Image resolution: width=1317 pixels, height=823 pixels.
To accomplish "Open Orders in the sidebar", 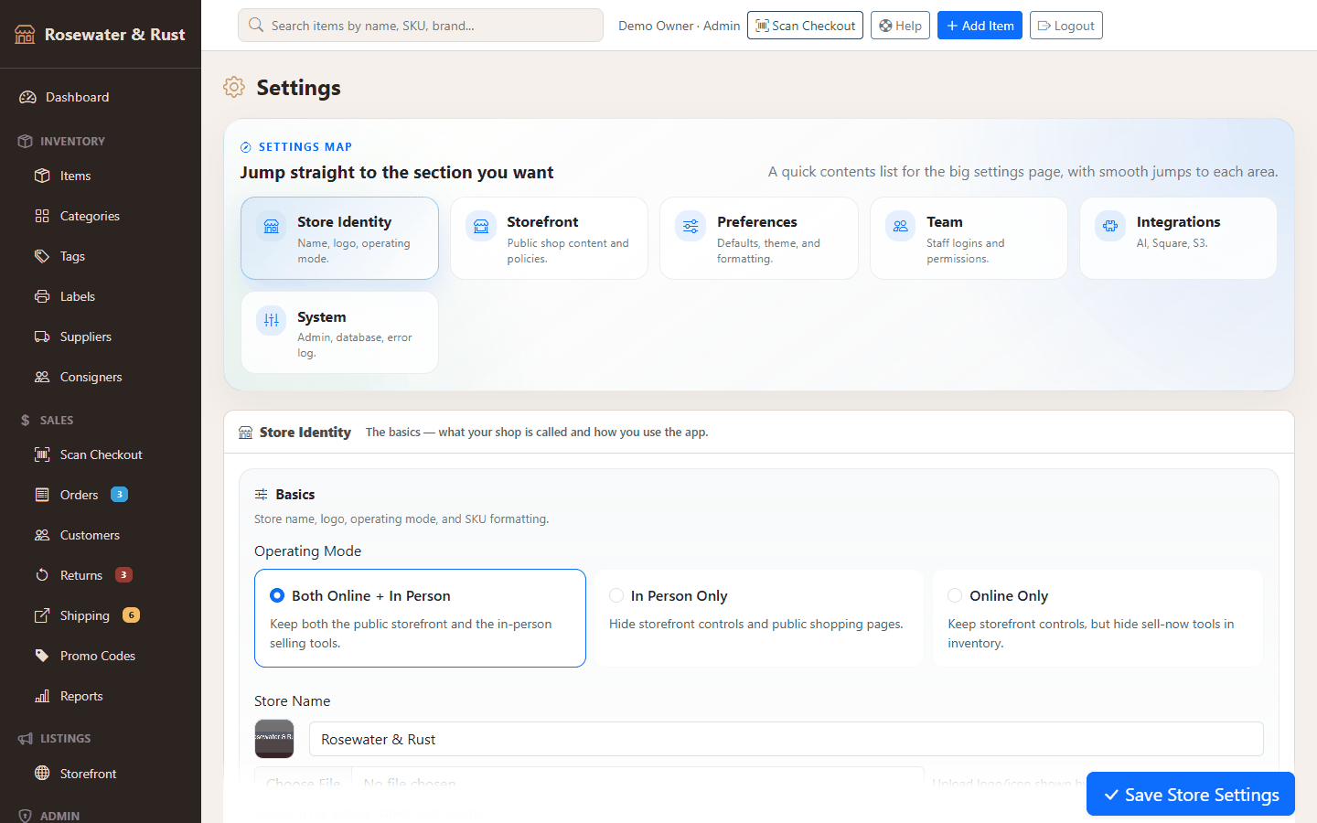I will click(101, 495).
